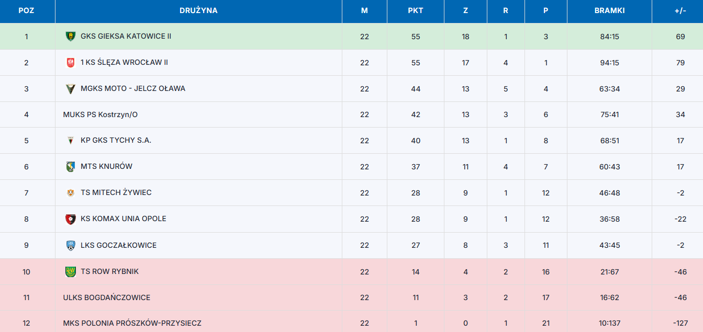
Task: Click the TS Mitech Żywiec logo
Action: (70, 193)
